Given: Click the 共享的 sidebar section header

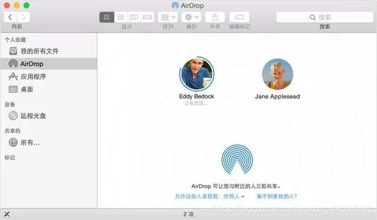Looking at the screenshot, I should (12, 131).
